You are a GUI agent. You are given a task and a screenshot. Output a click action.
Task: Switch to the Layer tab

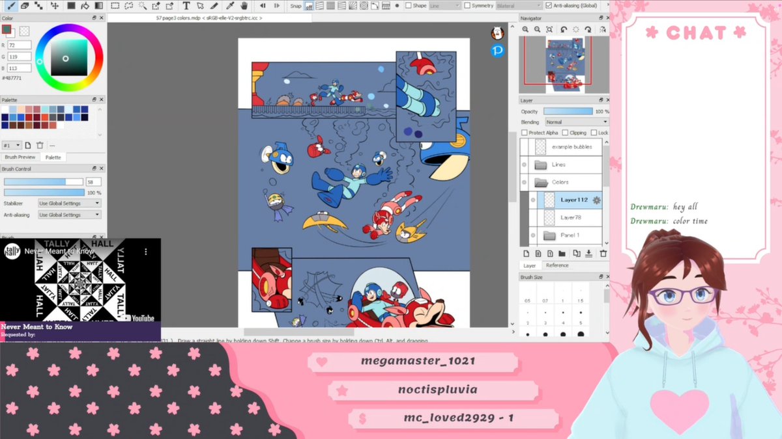click(x=530, y=265)
